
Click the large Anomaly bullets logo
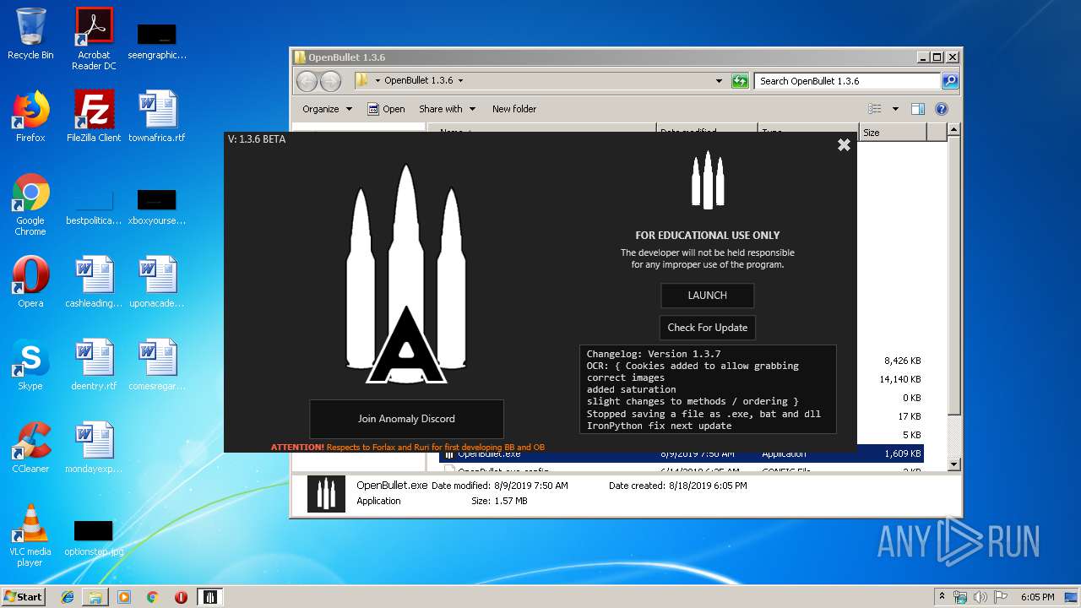[406, 274]
